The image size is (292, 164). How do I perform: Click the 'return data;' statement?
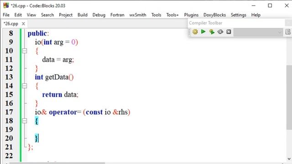[x=60, y=95]
